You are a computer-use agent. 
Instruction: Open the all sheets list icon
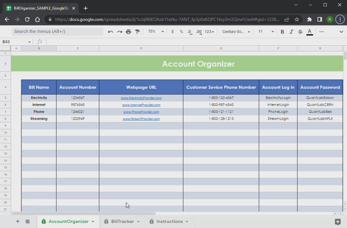pos(28,221)
